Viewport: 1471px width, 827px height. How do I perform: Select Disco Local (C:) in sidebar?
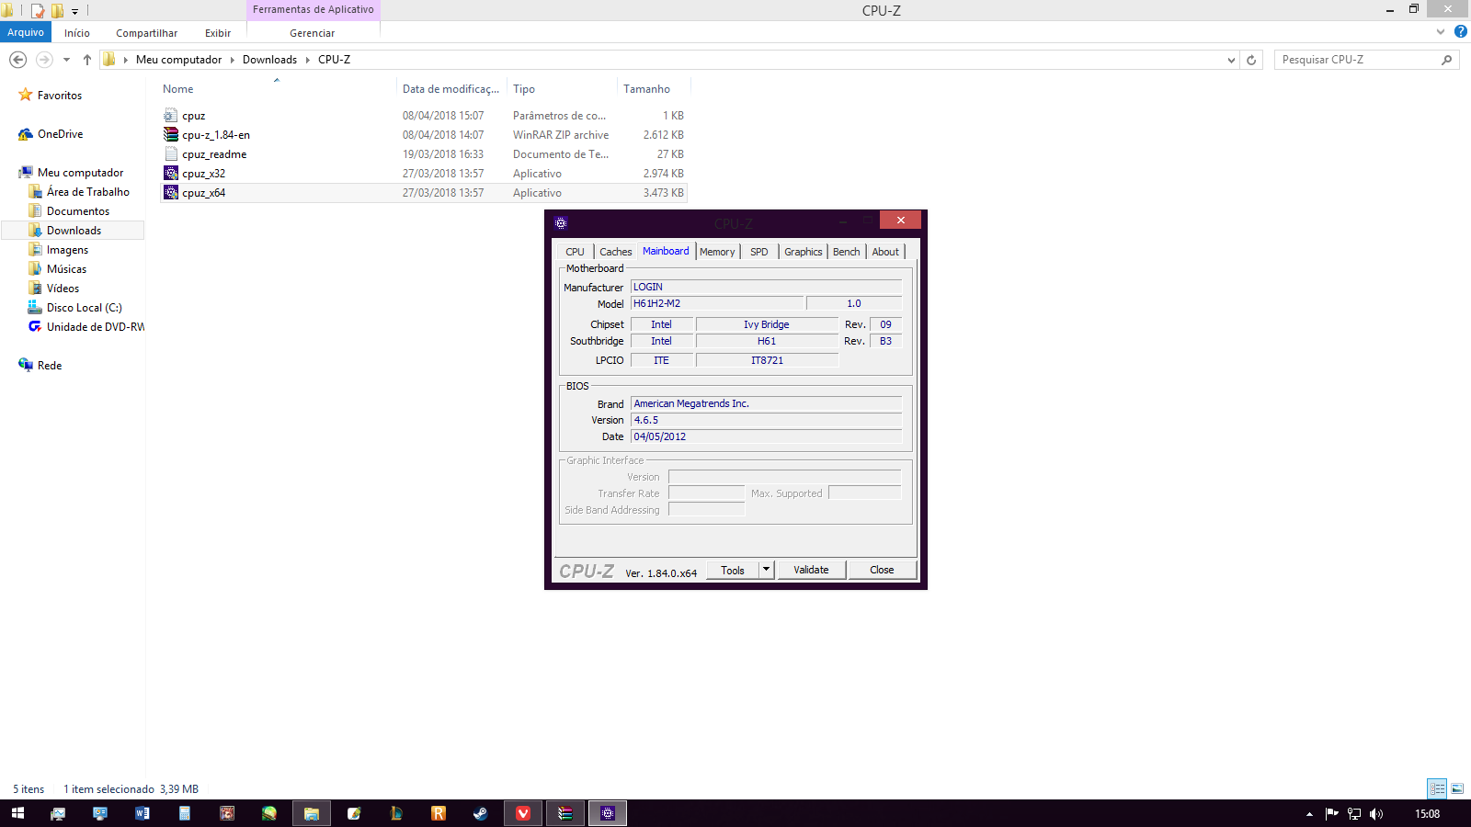(x=85, y=308)
